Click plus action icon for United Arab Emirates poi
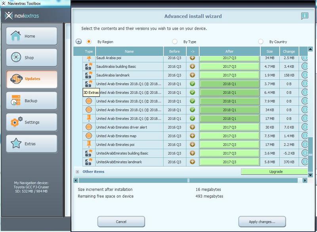The height and width of the screenshot is (232, 317). tap(192, 145)
